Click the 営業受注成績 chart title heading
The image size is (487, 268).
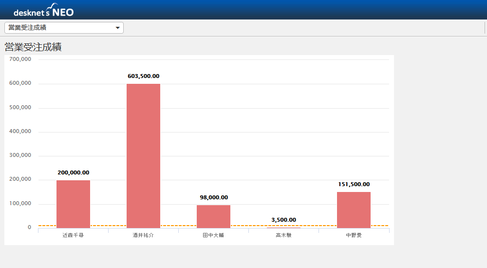point(33,47)
